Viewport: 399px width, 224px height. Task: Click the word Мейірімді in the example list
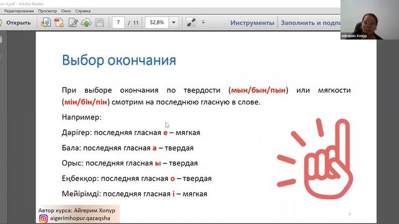tap(81, 194)
